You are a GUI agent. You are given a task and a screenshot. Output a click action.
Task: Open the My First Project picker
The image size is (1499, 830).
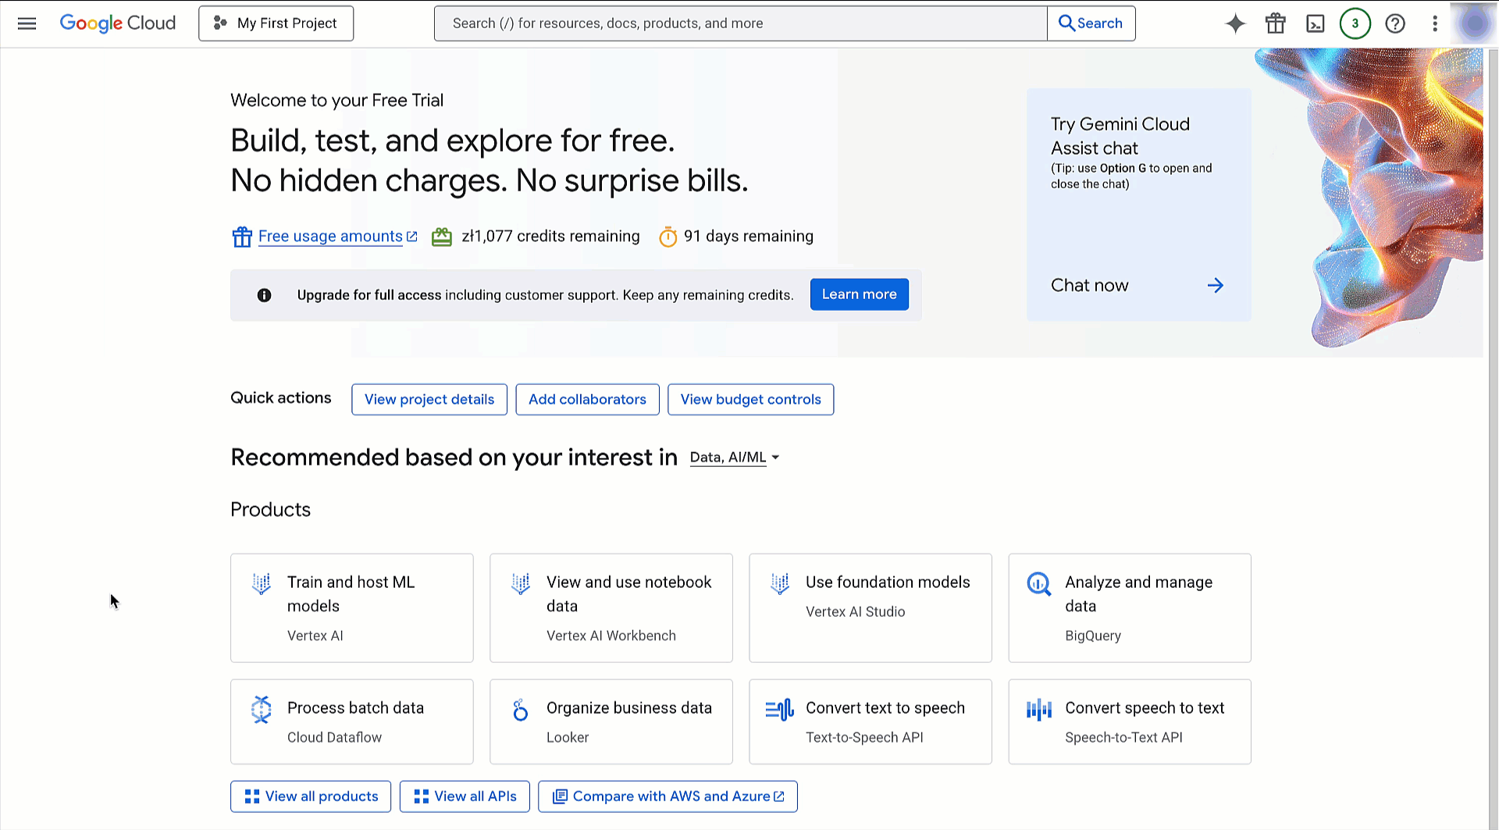click(276, 23)
